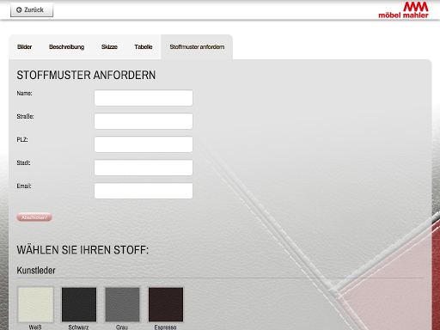Click into the Straße text field

coord(144,121)
